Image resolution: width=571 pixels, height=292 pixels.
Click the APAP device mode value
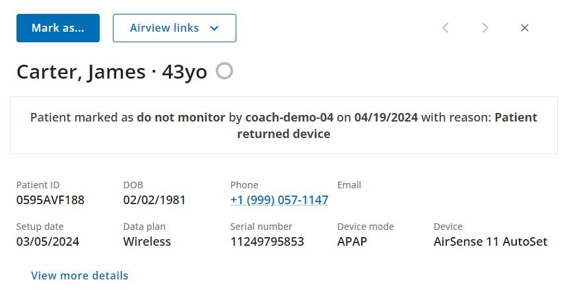352,242
